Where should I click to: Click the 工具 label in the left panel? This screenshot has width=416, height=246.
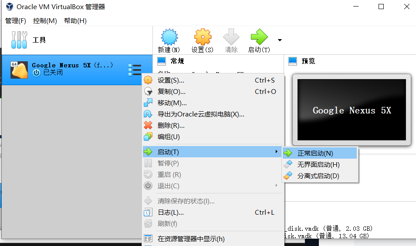pos(39,40)
